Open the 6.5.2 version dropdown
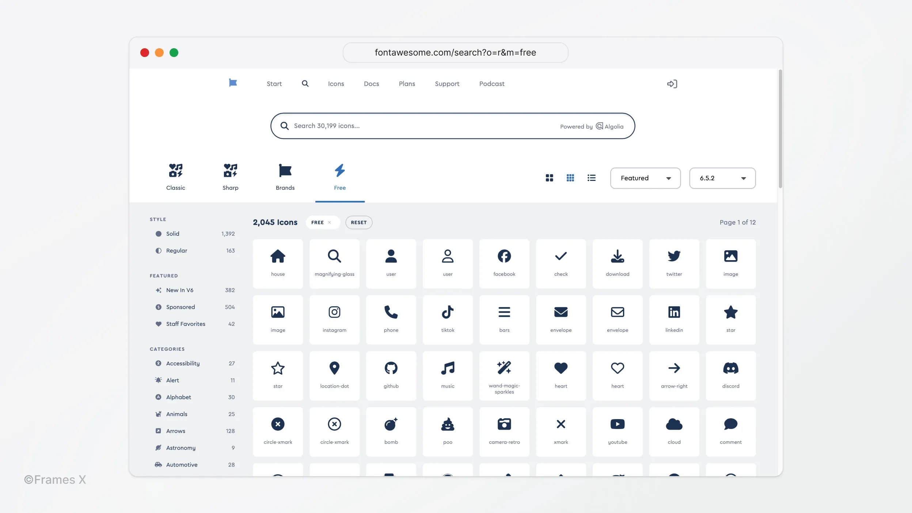The image size is (912, 513). pyautogui.click(x=722, y=178)
